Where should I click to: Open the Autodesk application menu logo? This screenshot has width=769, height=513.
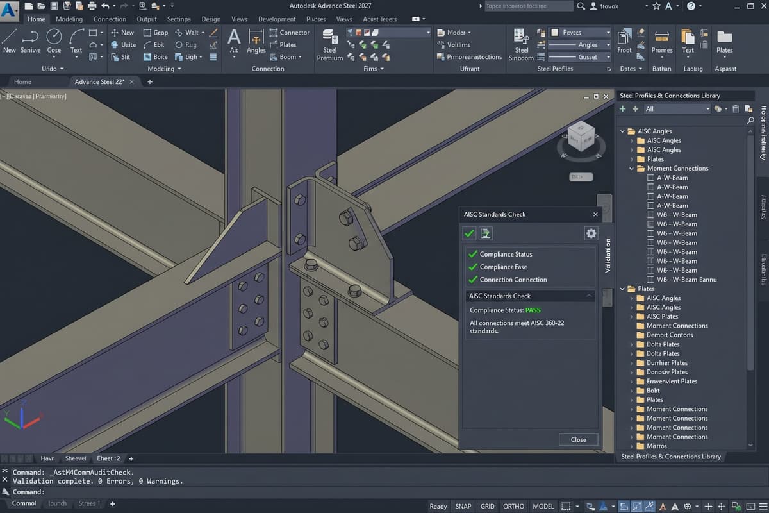pyautogui.click(x=10, y=11)
